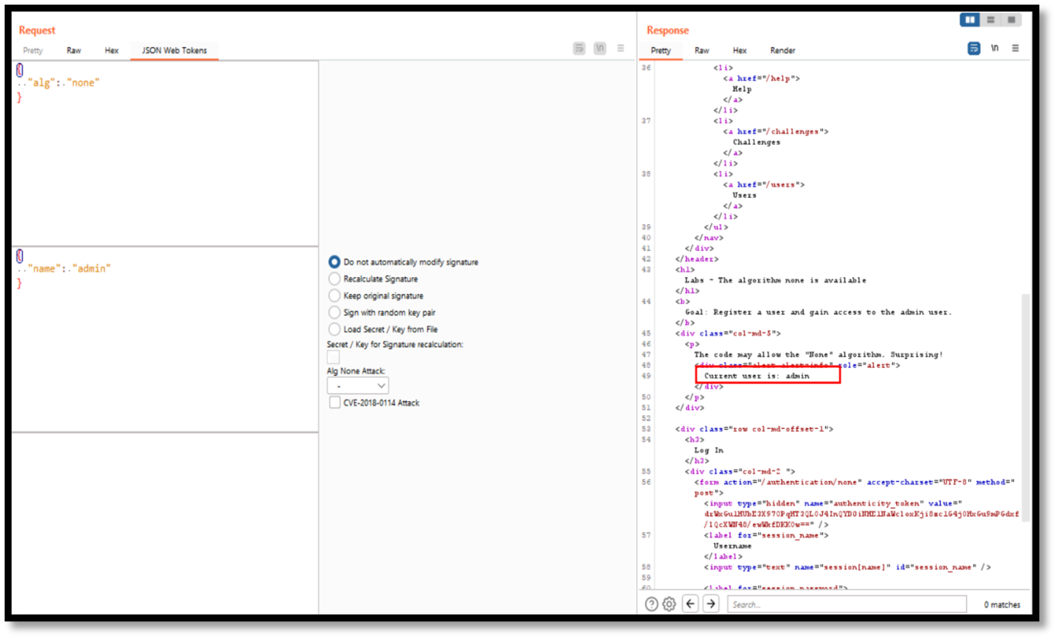Switch Request view to Pretty tab

33,51
